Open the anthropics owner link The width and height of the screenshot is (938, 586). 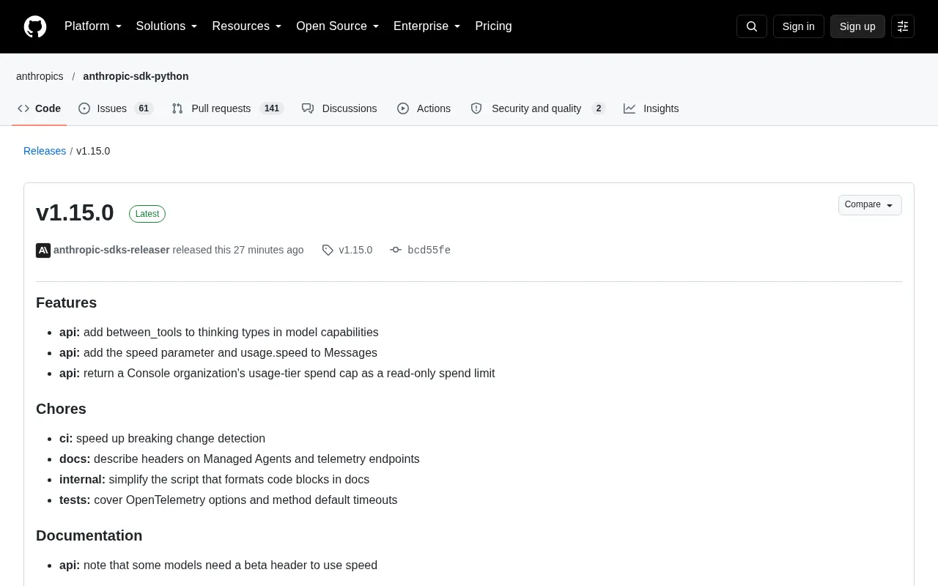[40, 76]
